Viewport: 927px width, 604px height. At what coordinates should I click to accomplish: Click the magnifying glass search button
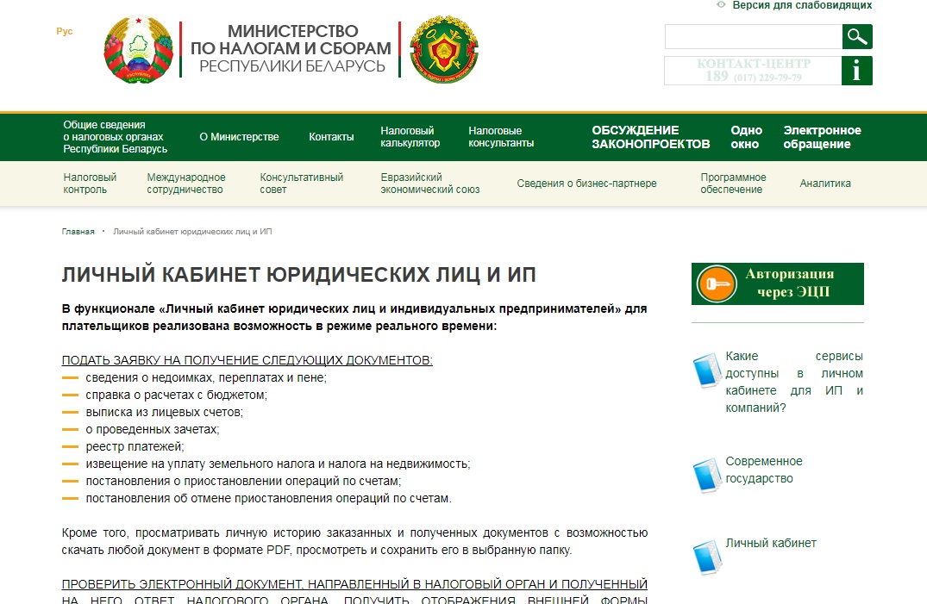coord(856,36)
